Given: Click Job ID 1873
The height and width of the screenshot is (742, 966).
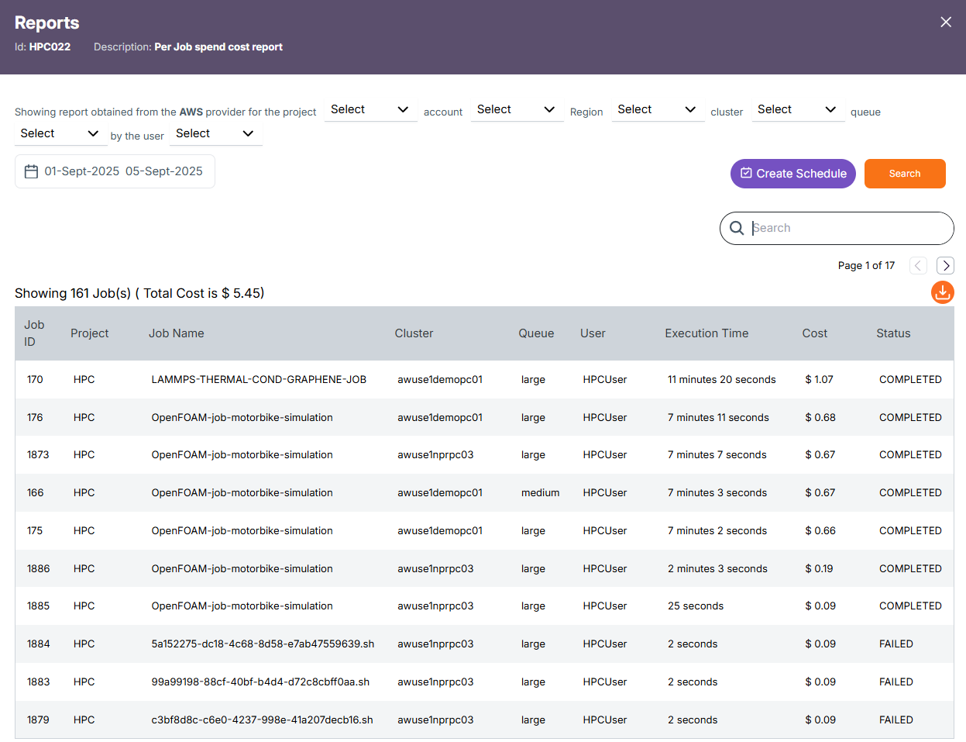Looking at the screenshot, I should 38,455.
